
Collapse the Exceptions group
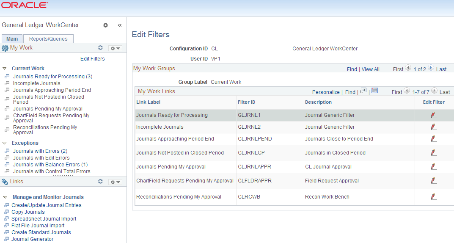(x=4, y=143)
